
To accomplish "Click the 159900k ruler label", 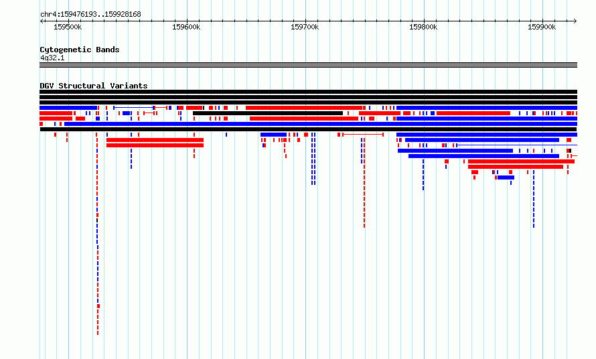I will pos(542,27).
